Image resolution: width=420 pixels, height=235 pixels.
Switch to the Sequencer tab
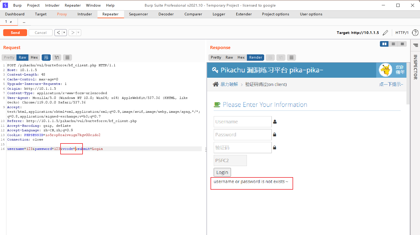click(x=138, y=14)
